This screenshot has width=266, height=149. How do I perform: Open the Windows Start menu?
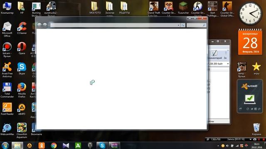click(5, 145)
